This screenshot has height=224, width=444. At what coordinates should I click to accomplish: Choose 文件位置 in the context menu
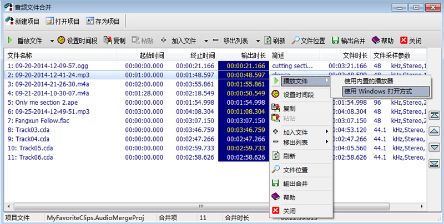tap(301, 170)
